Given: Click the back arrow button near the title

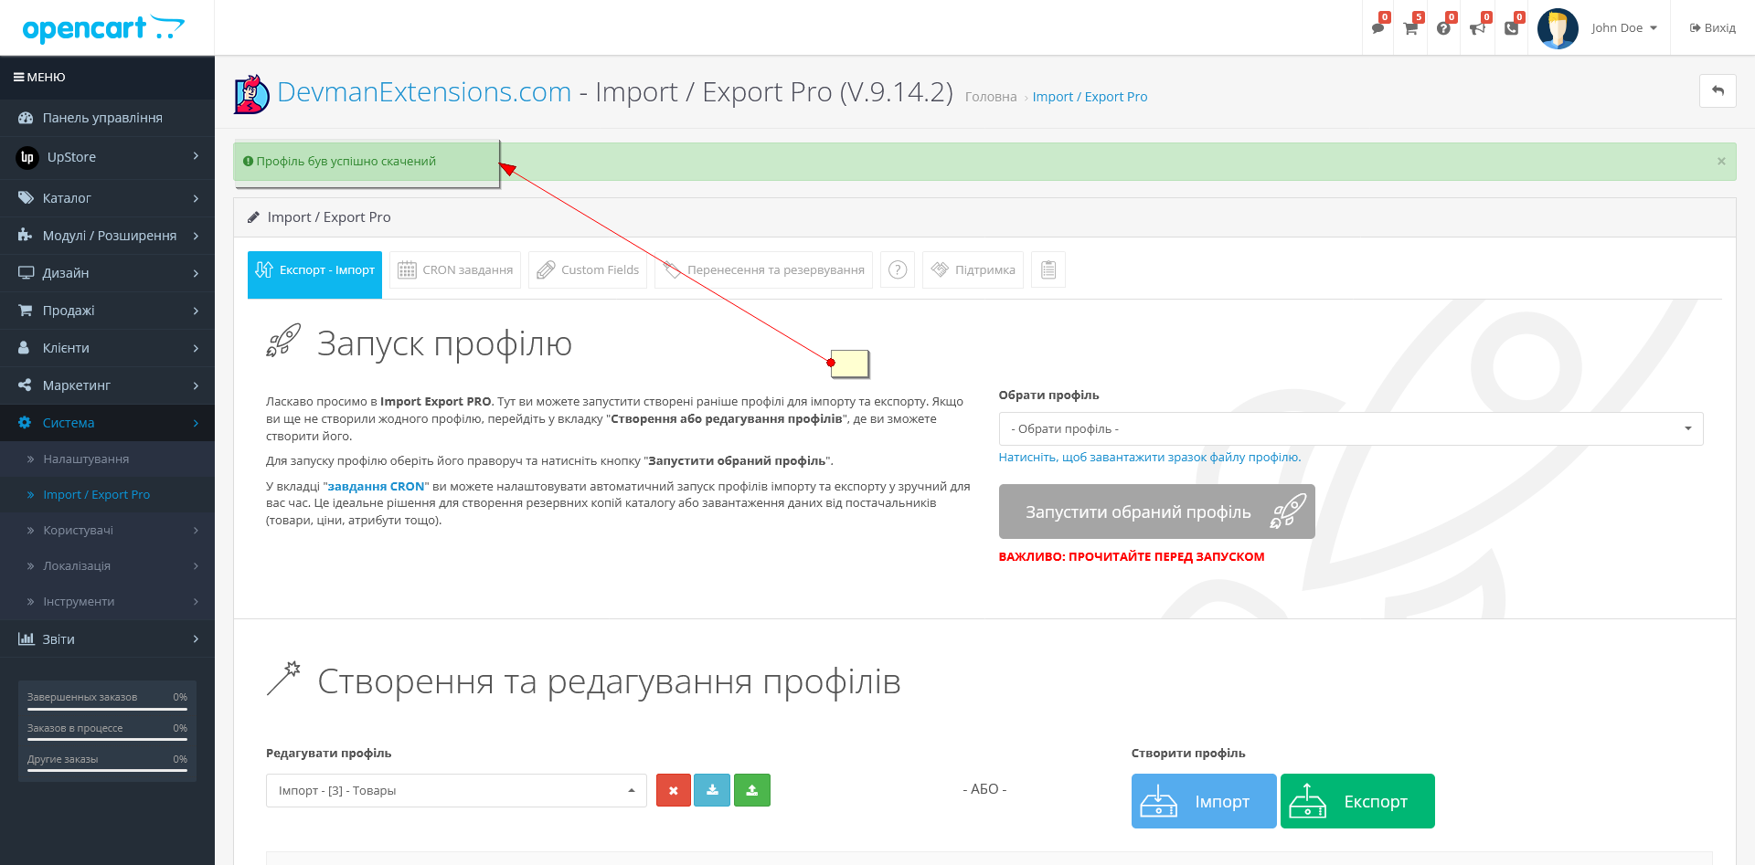Looking at the screenshot, I should (x=1718, y=90).
